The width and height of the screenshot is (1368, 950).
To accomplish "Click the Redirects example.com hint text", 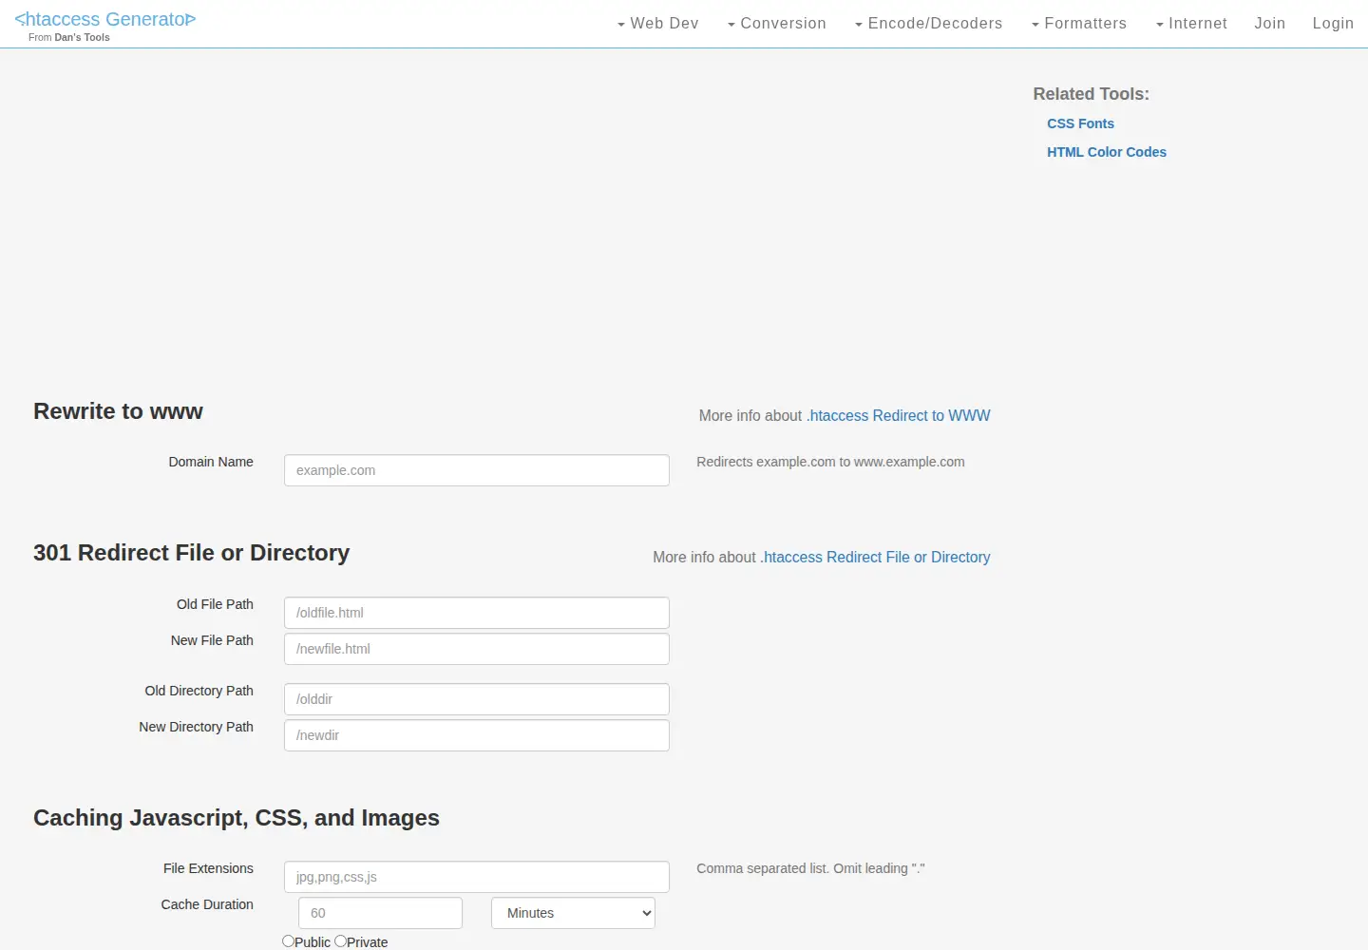I will 830,462.
